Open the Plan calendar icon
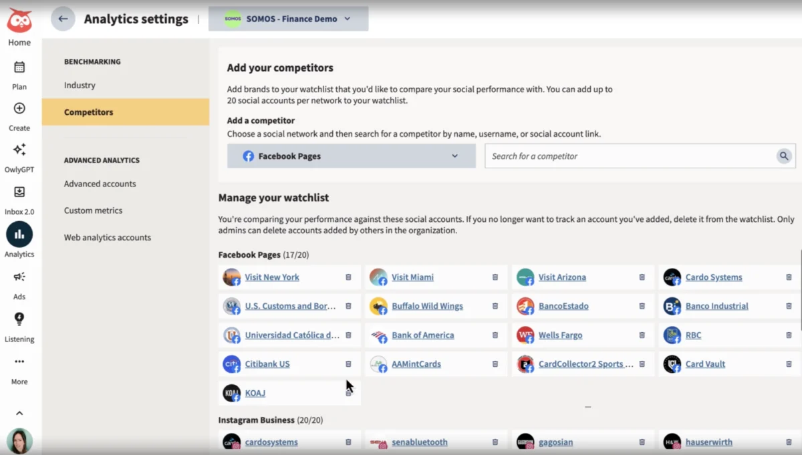The width and height of the screenshot is (802, 455). (x=19, y=67)
